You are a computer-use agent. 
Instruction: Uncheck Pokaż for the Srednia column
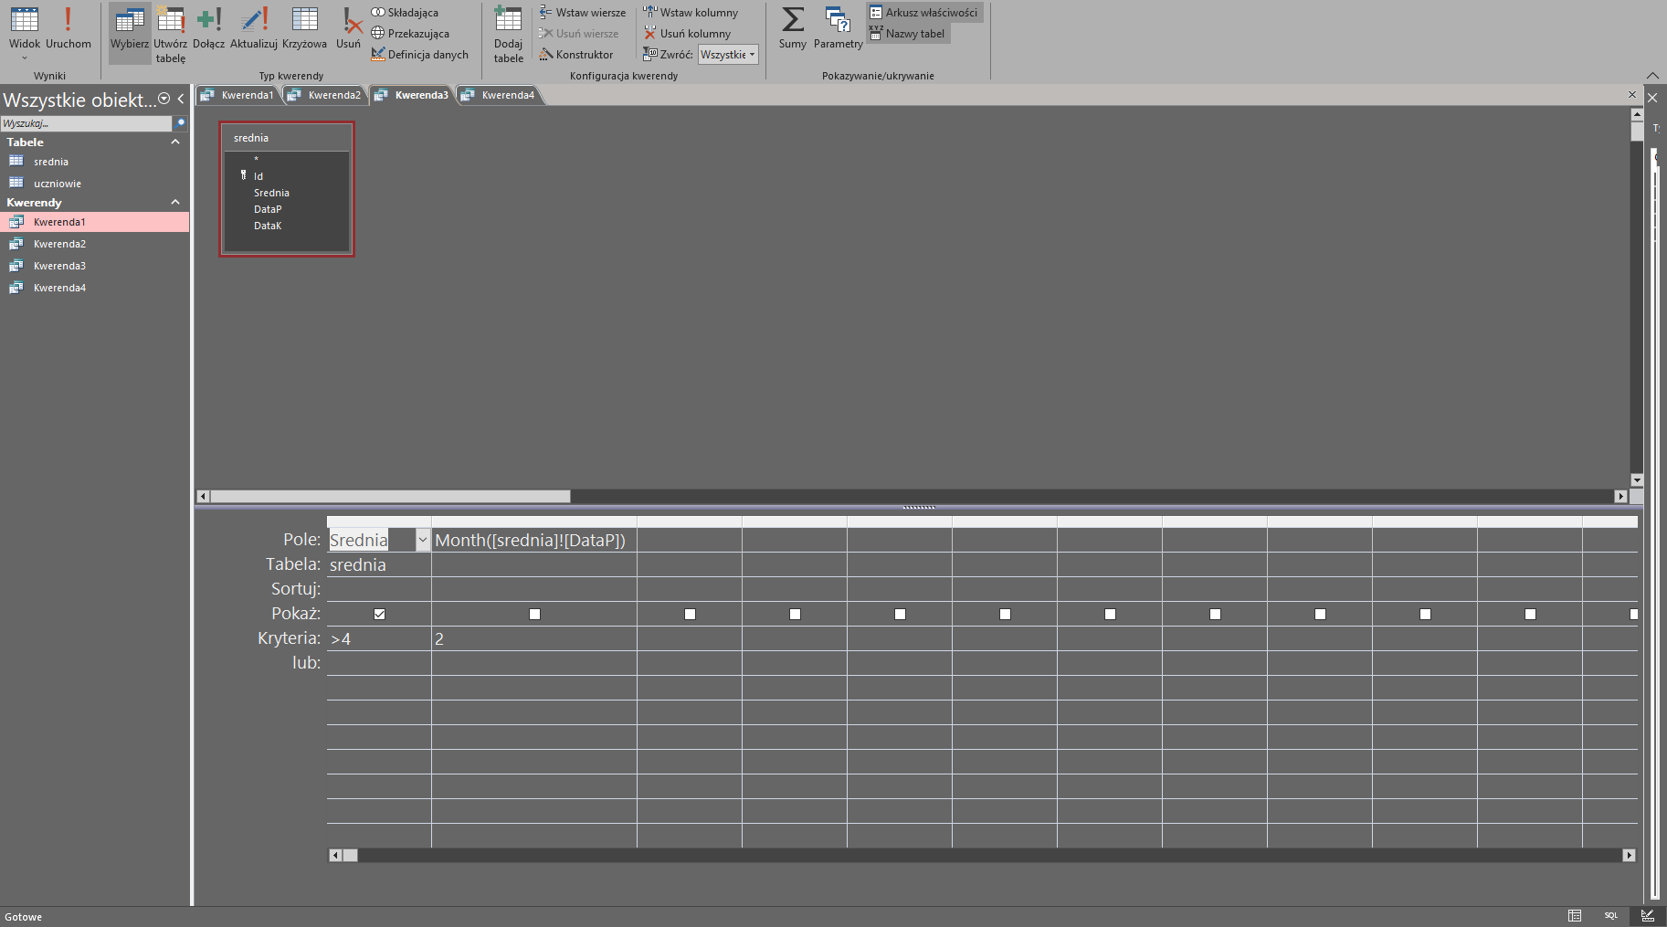point(379,614)
